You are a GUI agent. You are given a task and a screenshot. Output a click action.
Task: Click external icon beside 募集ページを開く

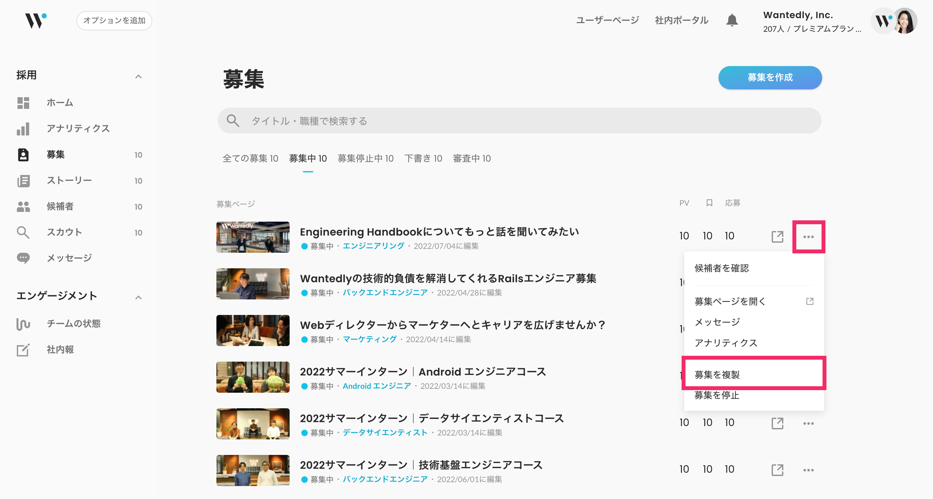tap(810, 301)
